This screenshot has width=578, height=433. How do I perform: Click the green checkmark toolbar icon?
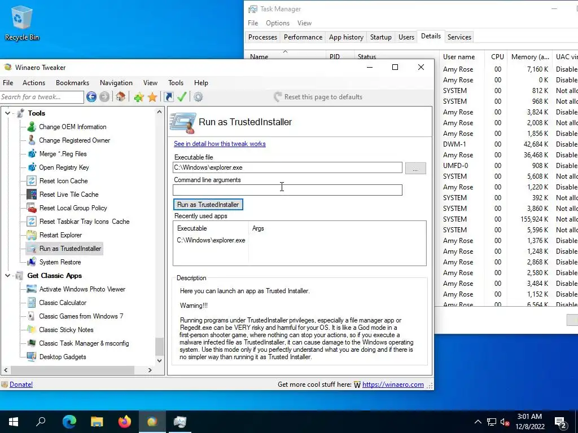[182, 97]
